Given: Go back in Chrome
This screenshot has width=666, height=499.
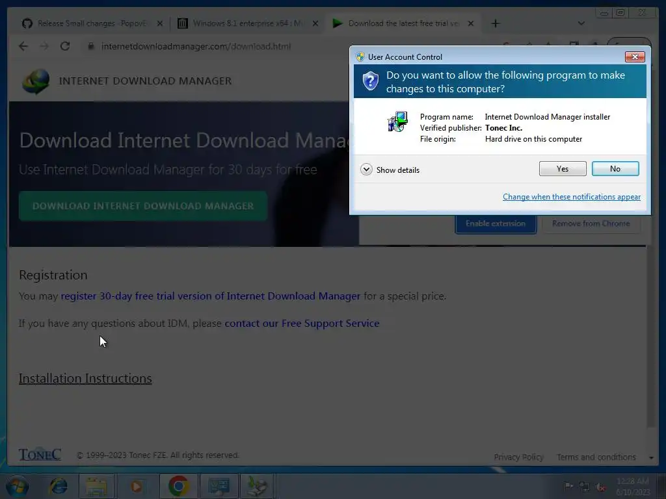Looking at the screenshot, I should pyautogui.click(x=23, y=46).
